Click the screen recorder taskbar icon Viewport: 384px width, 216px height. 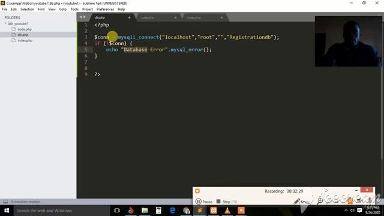click(x=241, y=211)
